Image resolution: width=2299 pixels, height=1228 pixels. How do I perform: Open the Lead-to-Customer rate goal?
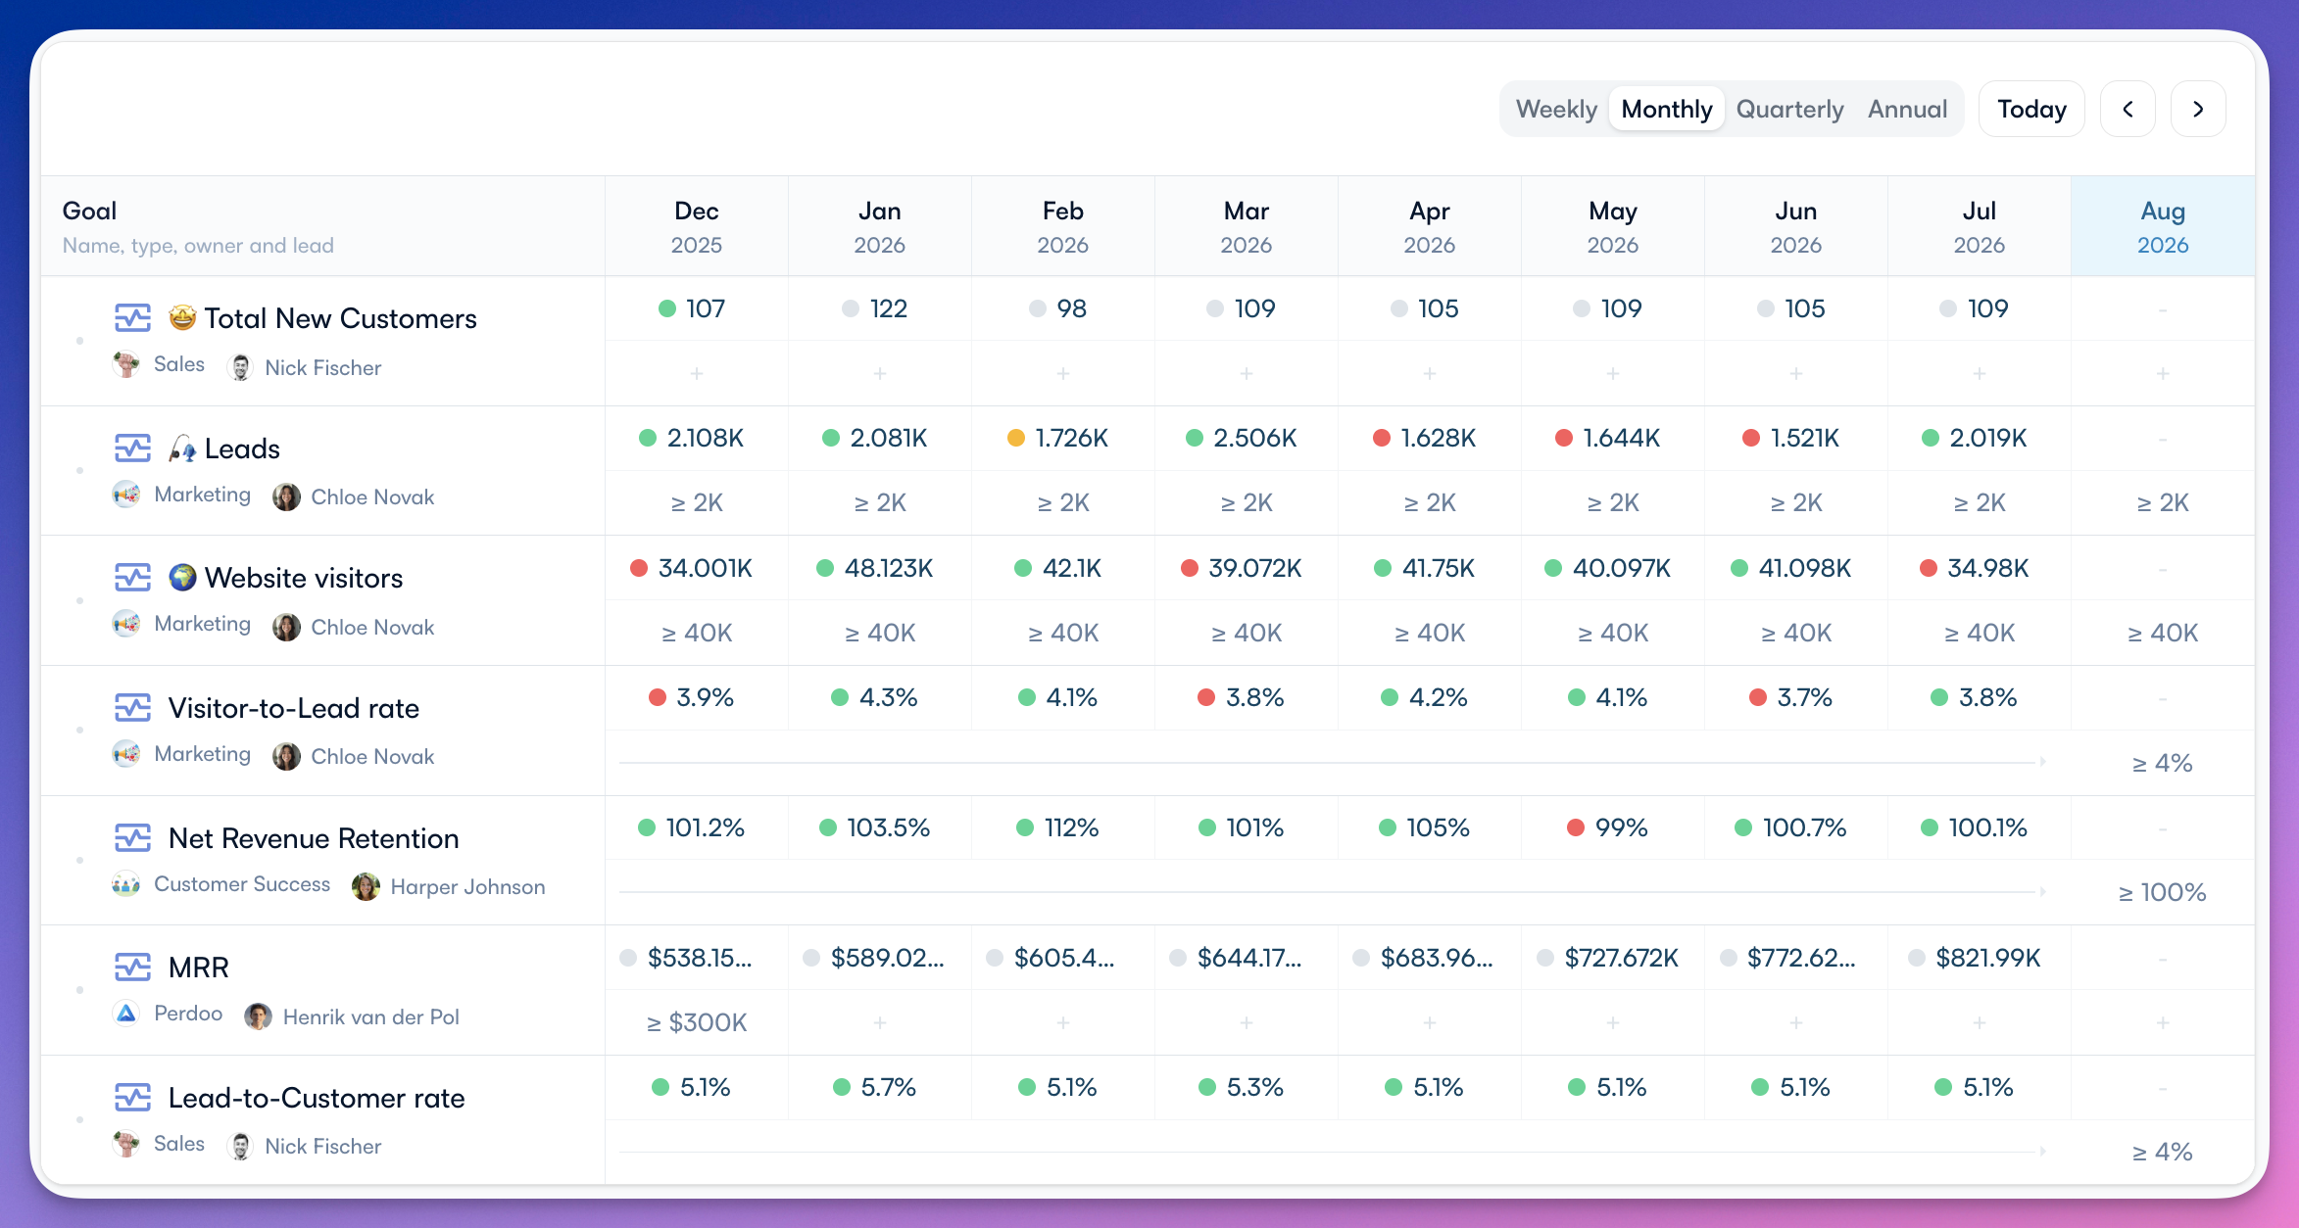(x=317, y=1098)
